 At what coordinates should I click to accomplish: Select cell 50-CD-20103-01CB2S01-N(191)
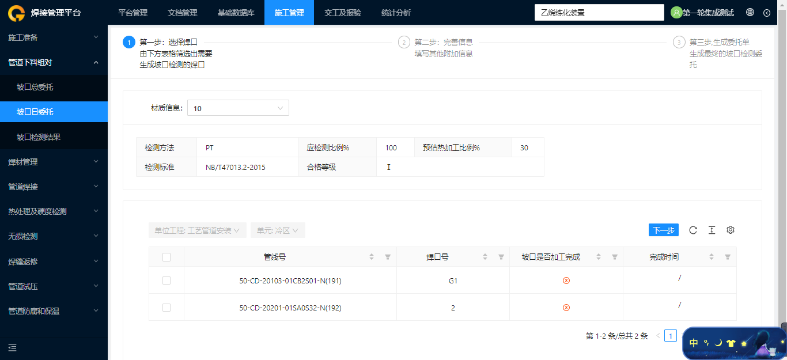(290, 281)
